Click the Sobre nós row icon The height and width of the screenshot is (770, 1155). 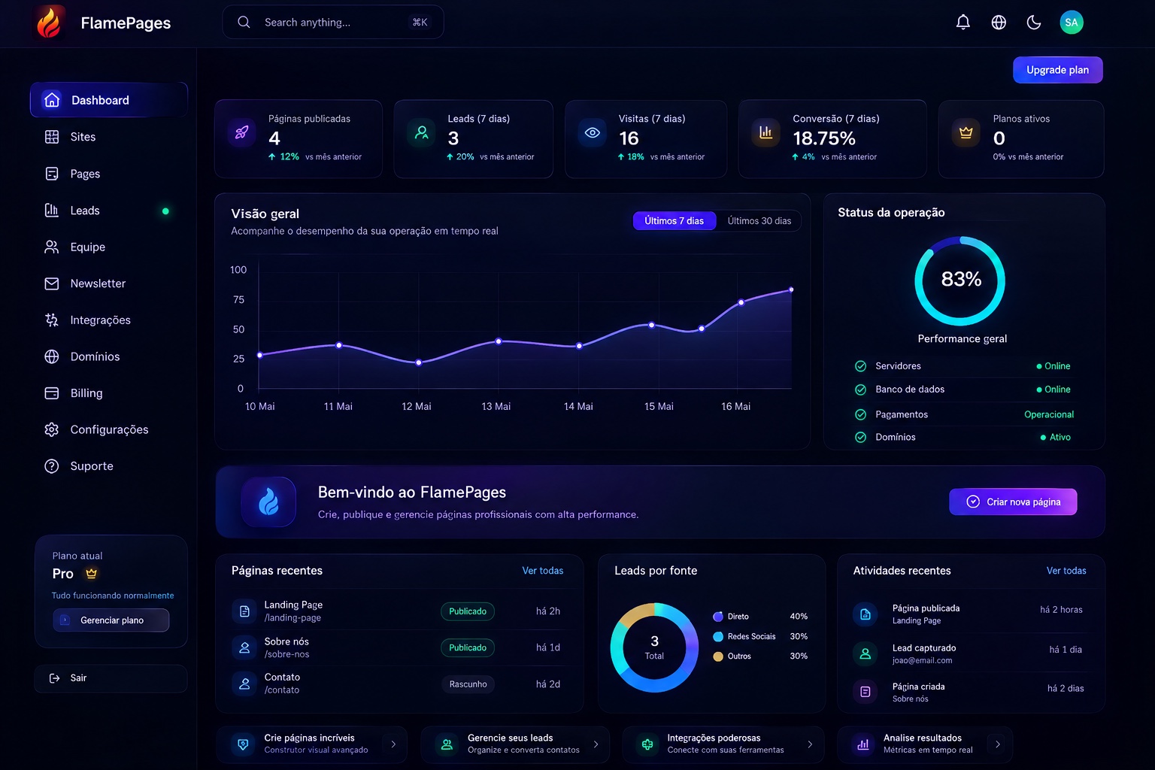click(244, 647)
